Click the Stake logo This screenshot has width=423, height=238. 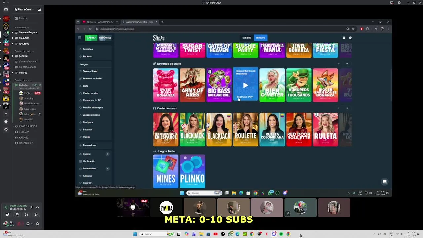click(x=159, y=38)
